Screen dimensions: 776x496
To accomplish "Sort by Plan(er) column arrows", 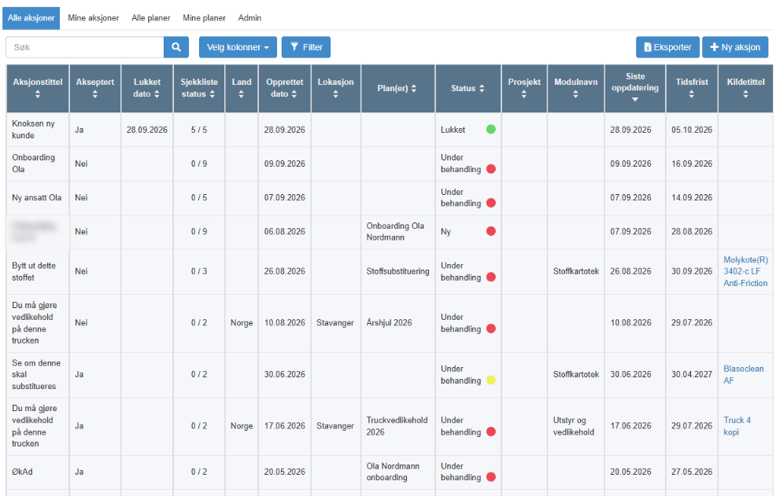I will coord(414,89).
